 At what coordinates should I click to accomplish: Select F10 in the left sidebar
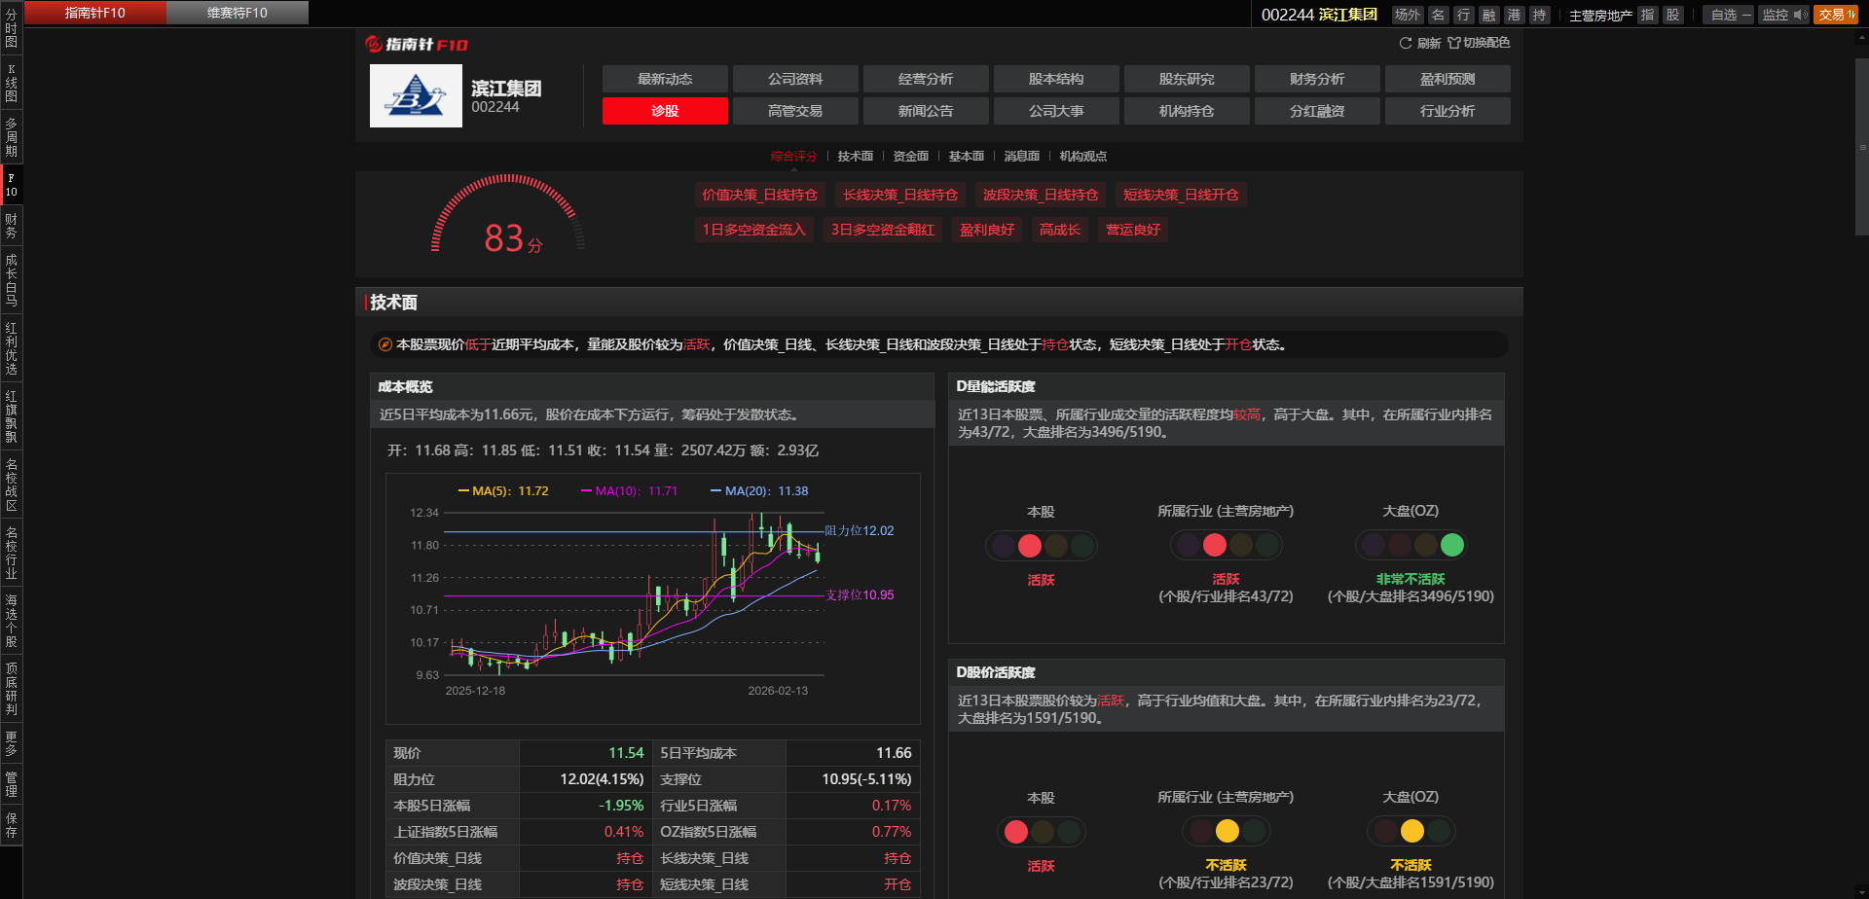pyautogui.click(x=12, y=185)
